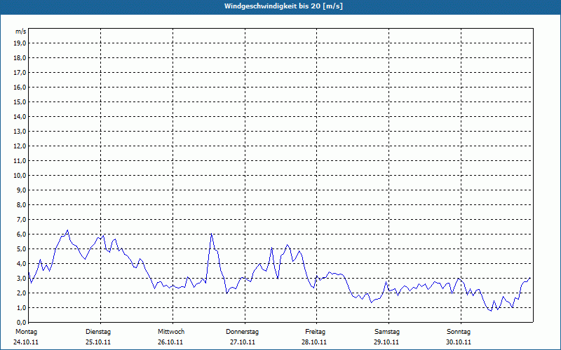The image size is (561, 350).
Task: Click the '12,0' y-axis label
Action: pyautogui.click(x=20, y=146)
